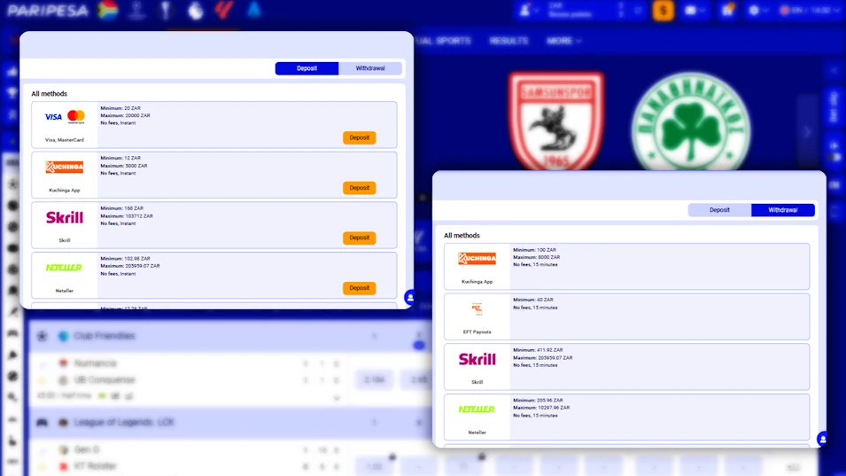Image resolution: width=846 pixels, height=476 pixels.
Task: Open the messages envelope icon
Action: tap(691, 11)
